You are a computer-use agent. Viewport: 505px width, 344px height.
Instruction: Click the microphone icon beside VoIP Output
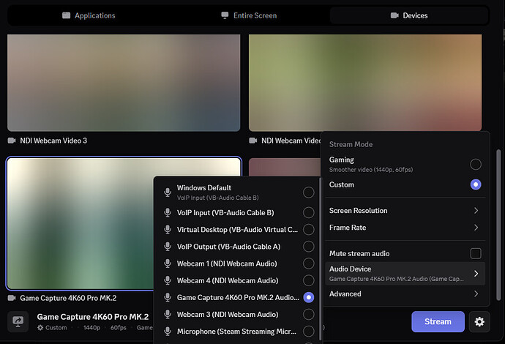click(x=168, y=247)
